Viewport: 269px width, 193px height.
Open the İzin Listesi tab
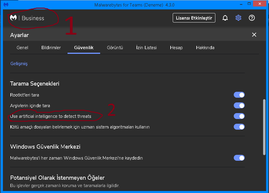146,48
